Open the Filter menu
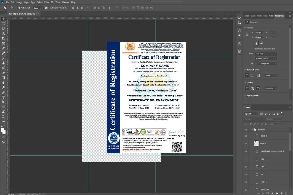Image resolution: width=293 pixels, height=195 pixels. 47,2
